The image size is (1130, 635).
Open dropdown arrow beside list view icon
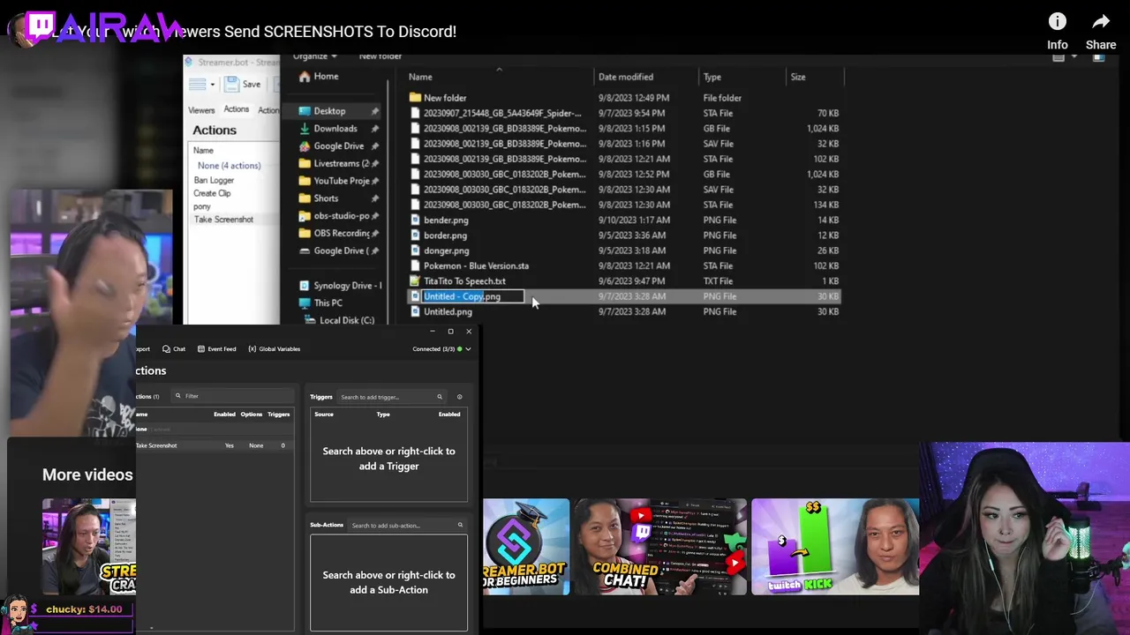(x=213, y=85)
